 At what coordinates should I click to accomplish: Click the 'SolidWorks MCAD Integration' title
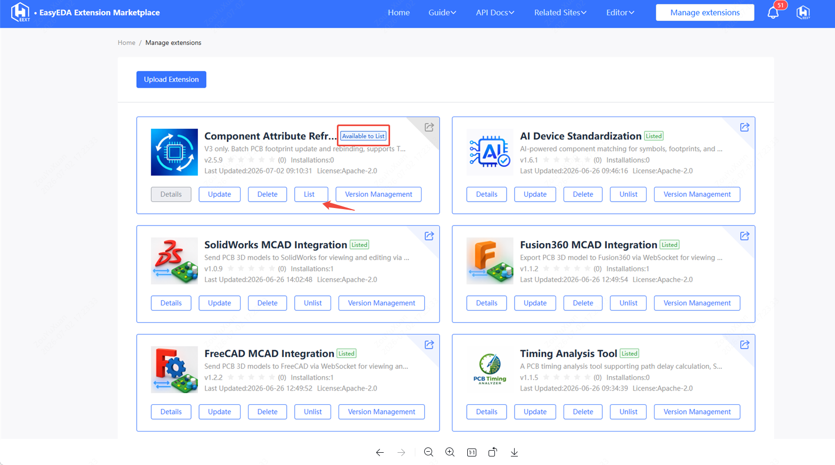pyautogui.click(x=276, y=245)
